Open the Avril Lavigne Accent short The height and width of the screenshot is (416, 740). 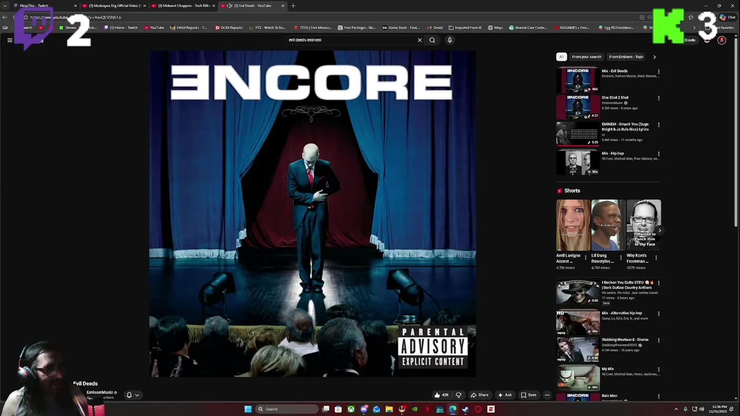[573, 225]
